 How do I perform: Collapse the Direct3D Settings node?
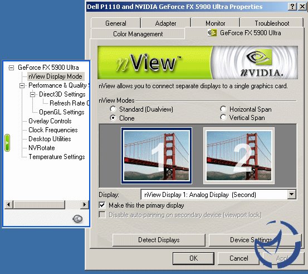point(33,95)
